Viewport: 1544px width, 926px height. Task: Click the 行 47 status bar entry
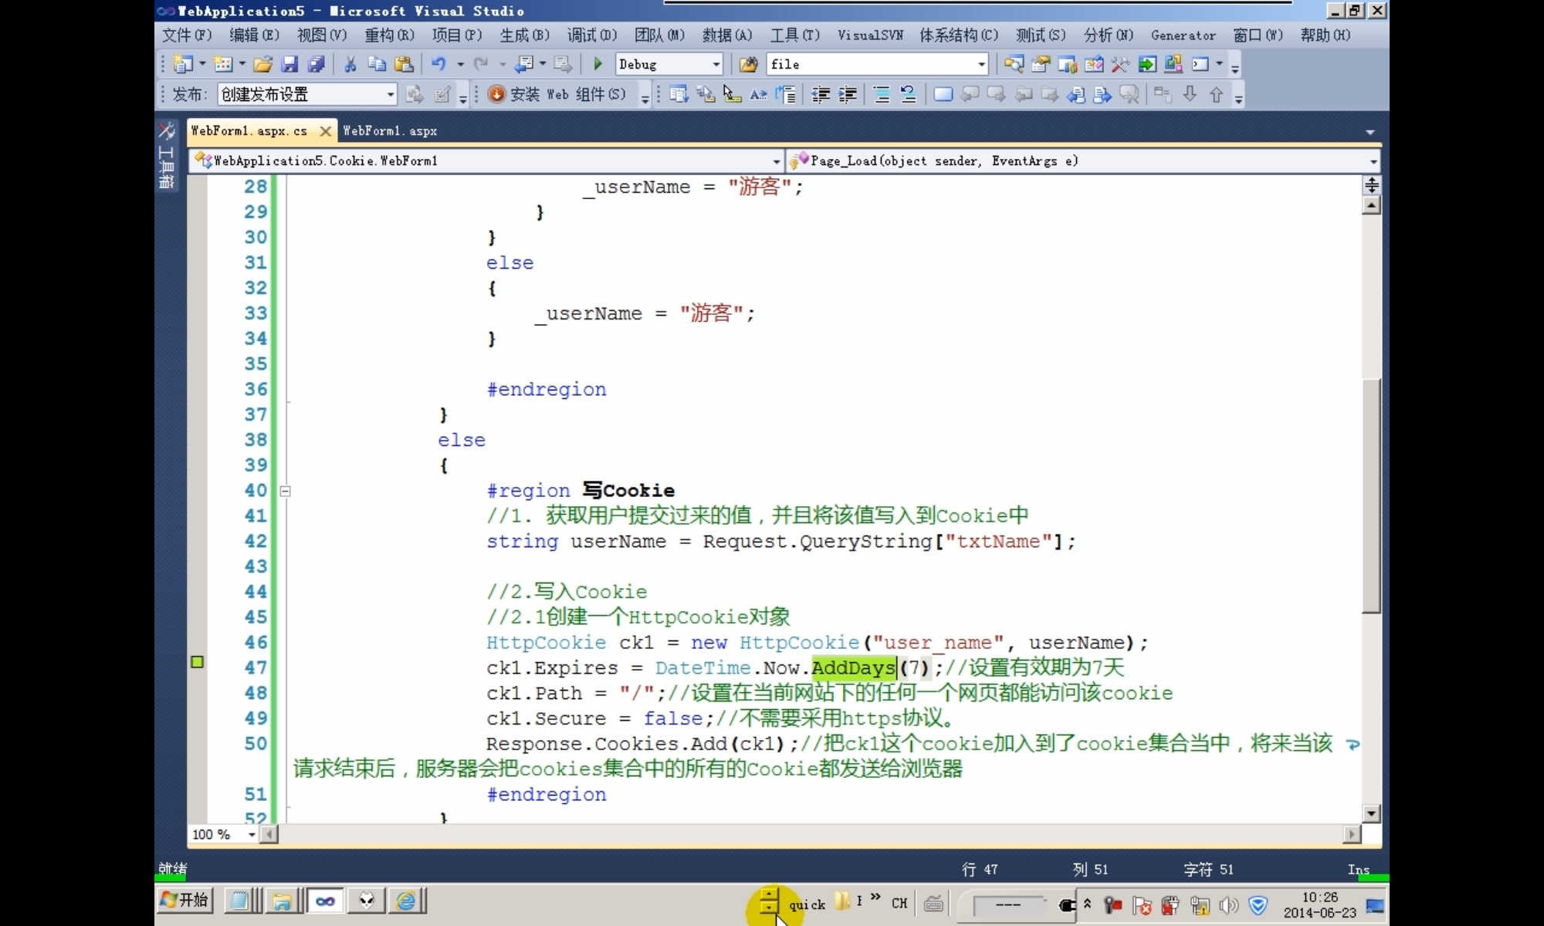(980, 870)
